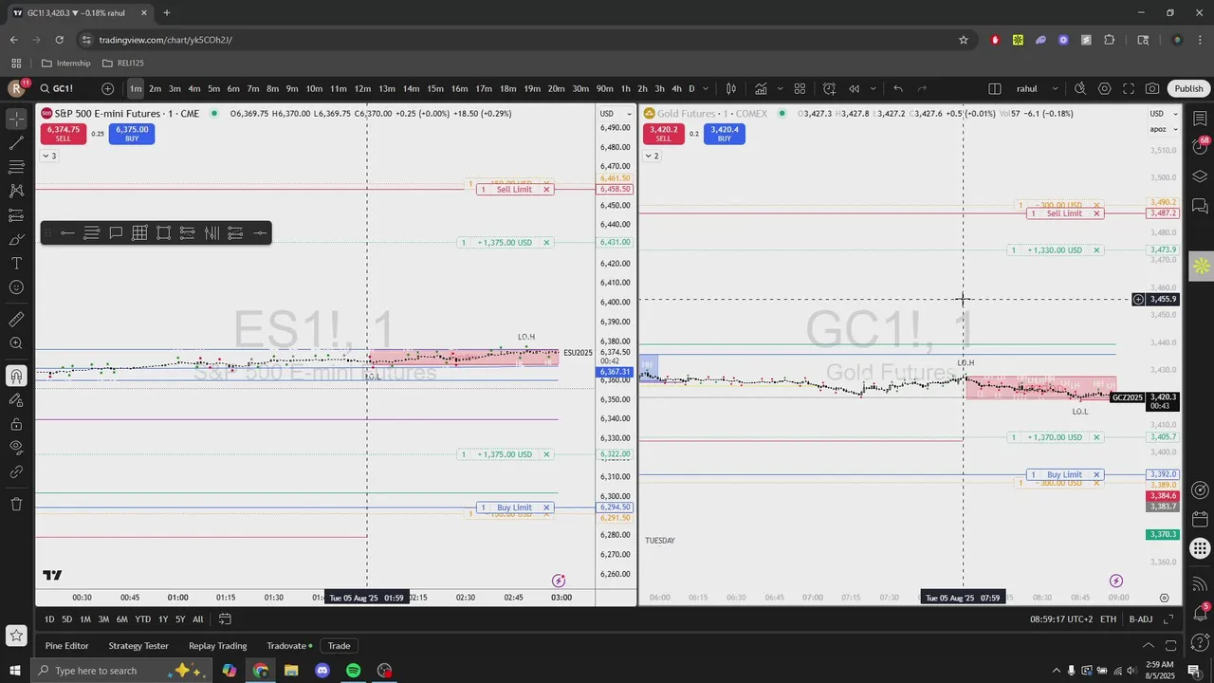Open the Replay Trading tab
Screen dimensions: 1214x683
click(217, 646)
